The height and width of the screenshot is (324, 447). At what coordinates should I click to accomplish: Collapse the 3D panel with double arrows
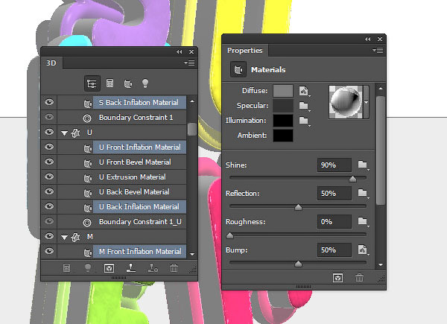(x=179, y=52)
